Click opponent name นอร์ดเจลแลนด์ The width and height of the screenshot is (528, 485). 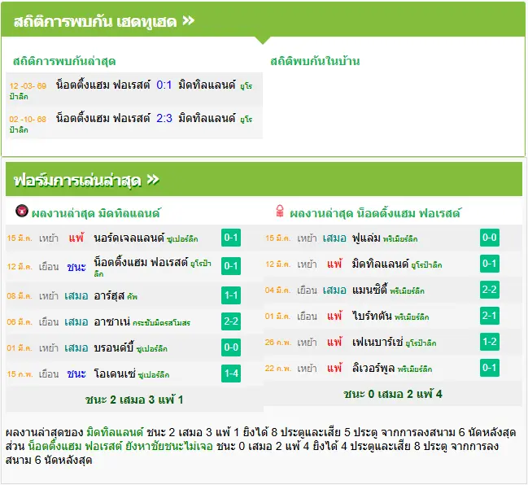click(x=129, y=238)
